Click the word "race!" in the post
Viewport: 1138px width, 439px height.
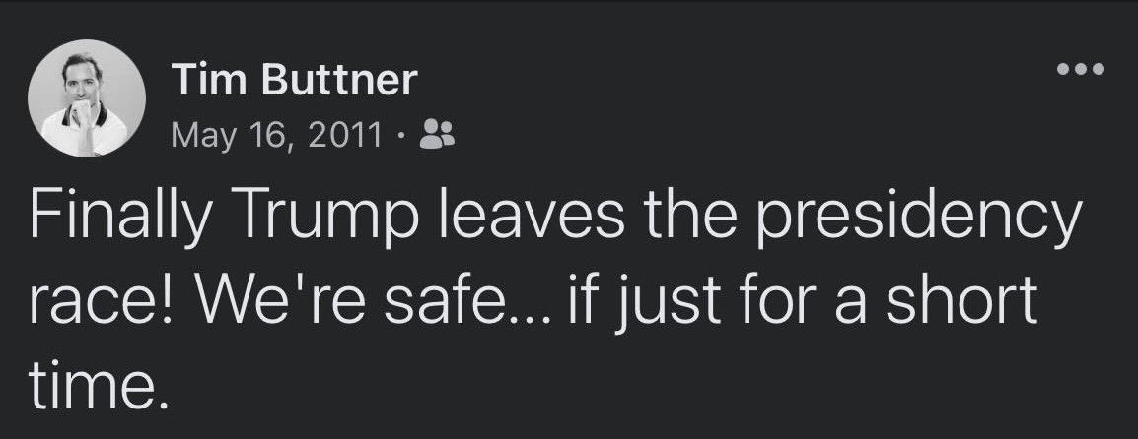pyautogui.click(x=104, y=301)
